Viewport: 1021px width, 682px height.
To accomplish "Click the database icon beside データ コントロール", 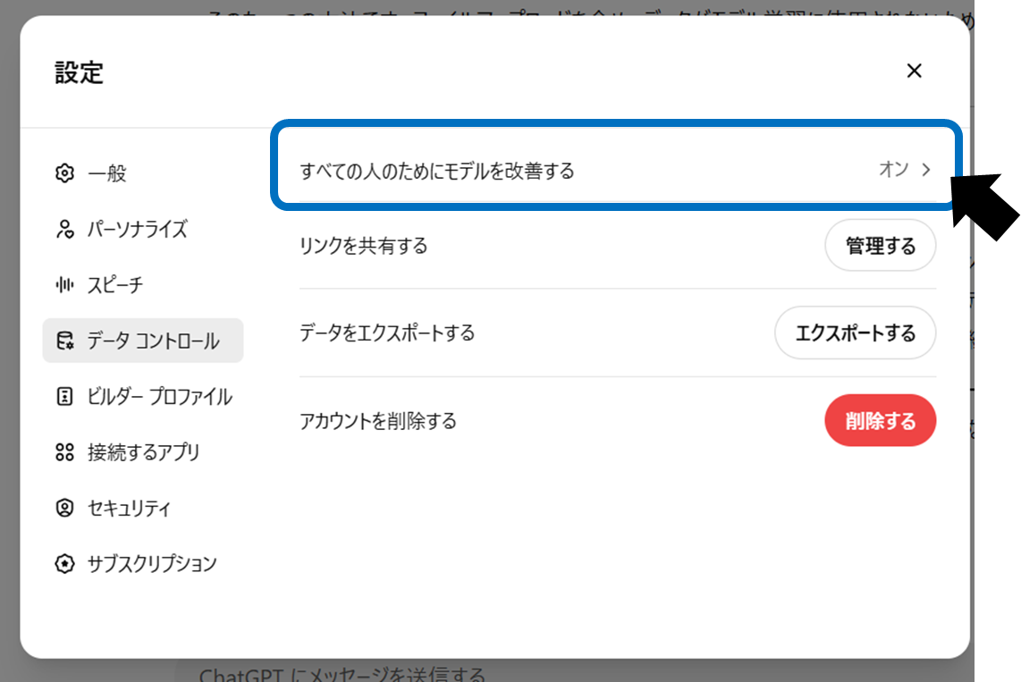I will (64, 341).
